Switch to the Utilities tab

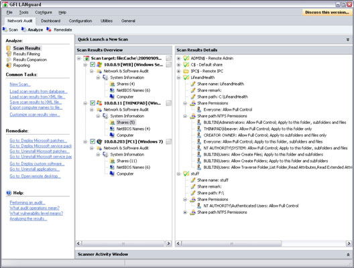point(107,21)
